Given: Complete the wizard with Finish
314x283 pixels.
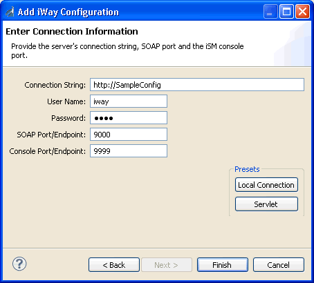Looking at the screenshot, I should tap(223, 265).
